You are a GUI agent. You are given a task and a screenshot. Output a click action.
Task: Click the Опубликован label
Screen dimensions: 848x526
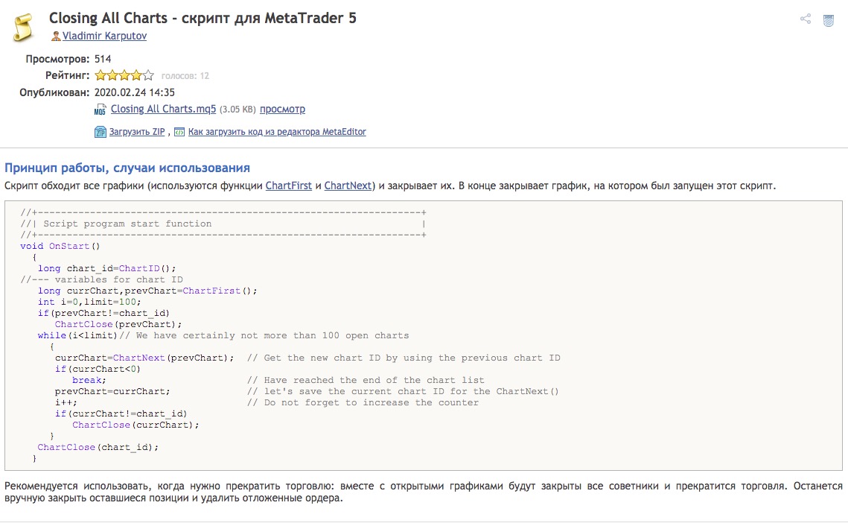[54, 92]
